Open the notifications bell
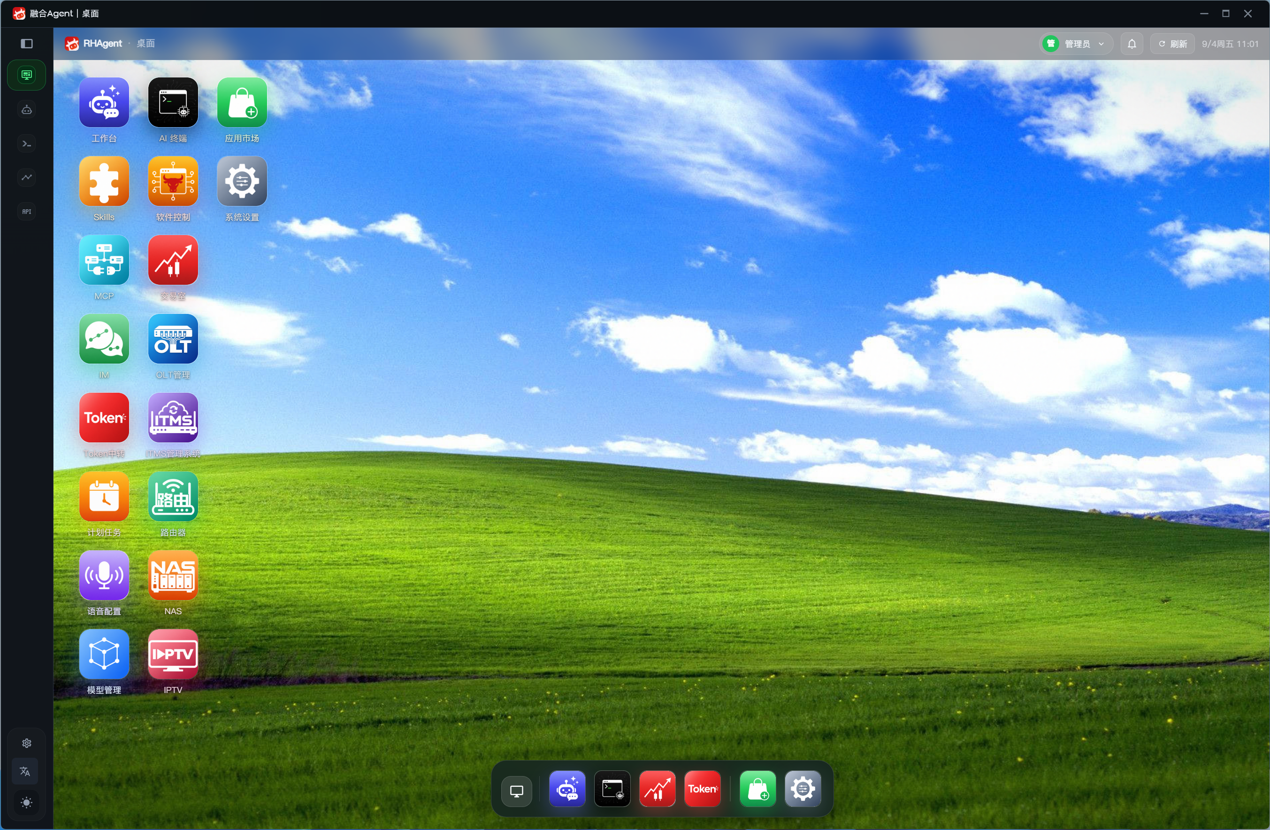This screenshot has height=830, width=1270. [1132, 44]
